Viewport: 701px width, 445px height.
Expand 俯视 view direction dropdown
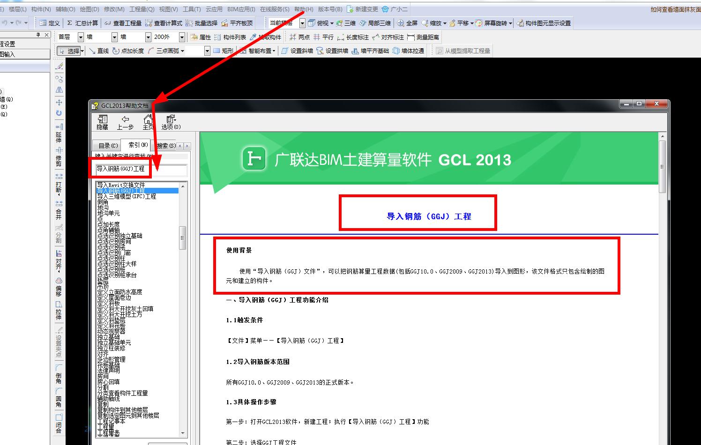pos(332,23)
